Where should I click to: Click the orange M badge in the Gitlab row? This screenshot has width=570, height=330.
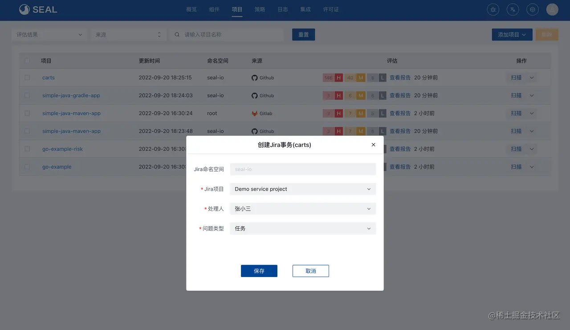pyautogui.click(x=361, y=113)
